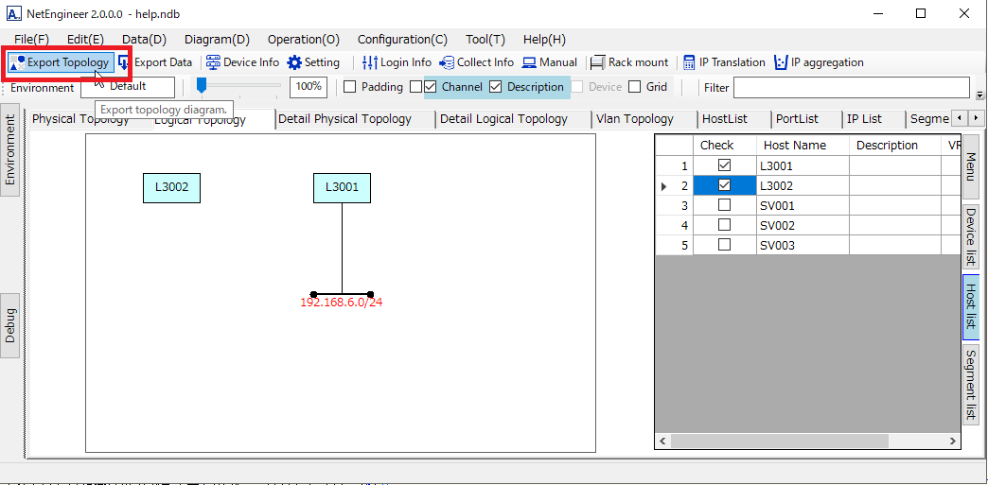Click the Export Data icon
This screenshot has width=988, height=485.
click(x=124, y=62)
